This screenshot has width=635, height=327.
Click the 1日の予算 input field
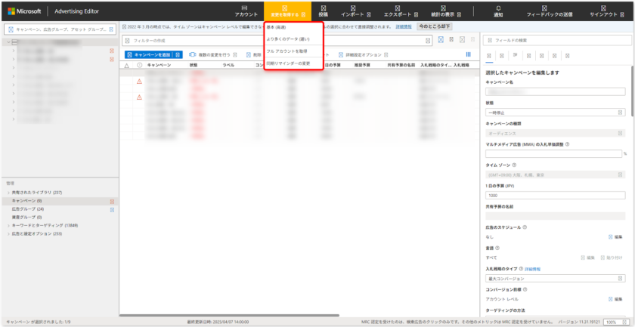coord(555,196)
